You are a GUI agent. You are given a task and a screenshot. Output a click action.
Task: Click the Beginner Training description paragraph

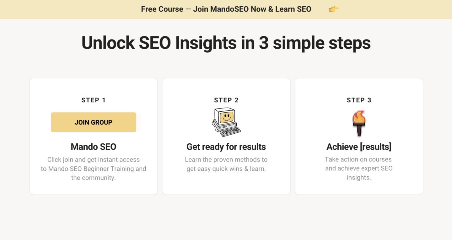point(94,169)
